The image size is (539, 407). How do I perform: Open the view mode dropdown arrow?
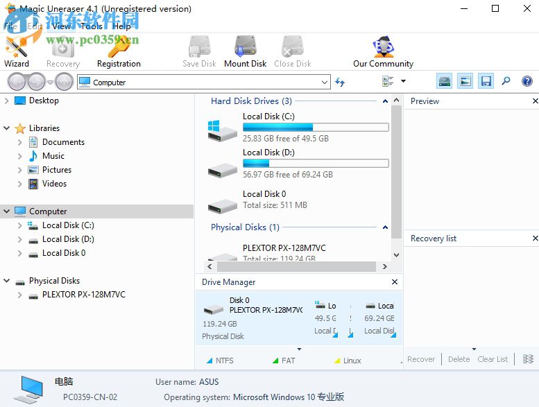pyautogui.click(x=403, y=81)
